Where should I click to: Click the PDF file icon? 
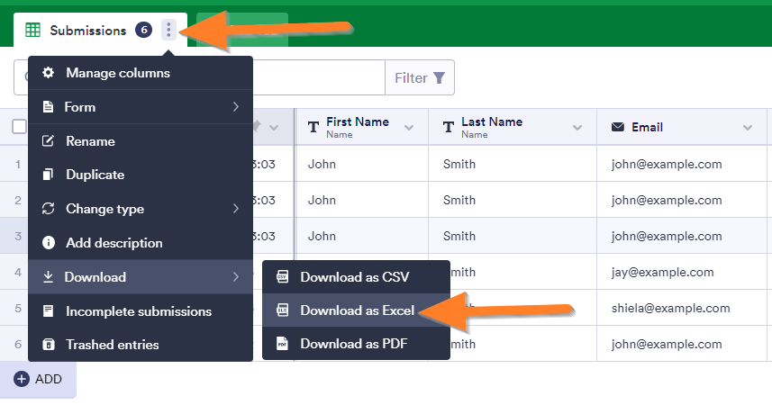point(282,344)
